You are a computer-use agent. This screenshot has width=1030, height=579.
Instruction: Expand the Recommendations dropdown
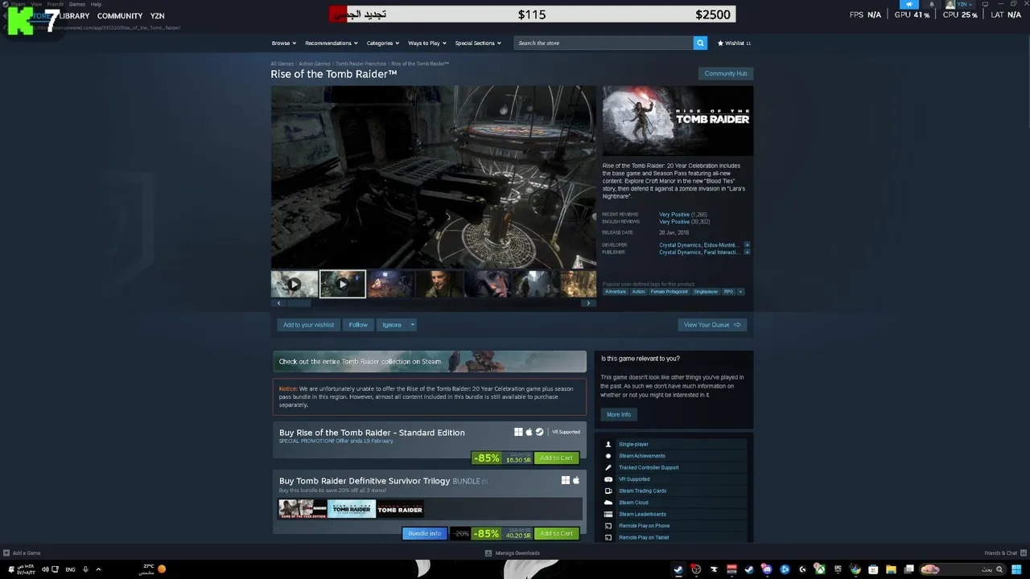[331, 43]
